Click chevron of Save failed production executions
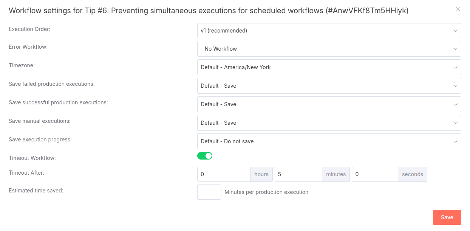470x231 pixels. [456, 86]
